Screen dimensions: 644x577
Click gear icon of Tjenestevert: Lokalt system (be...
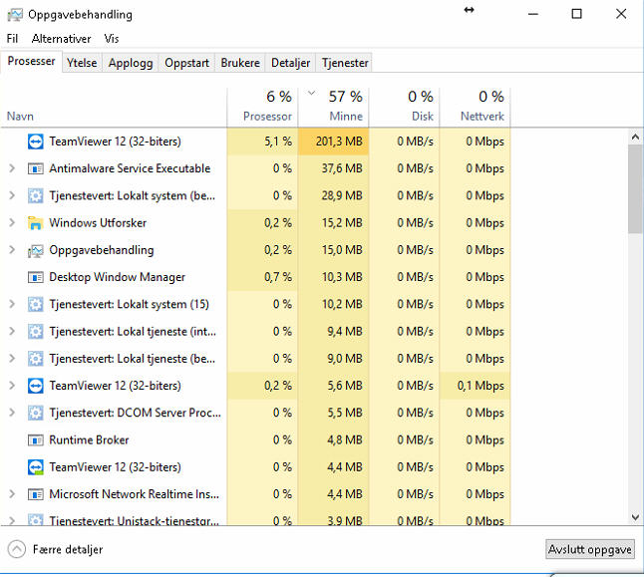35,196
